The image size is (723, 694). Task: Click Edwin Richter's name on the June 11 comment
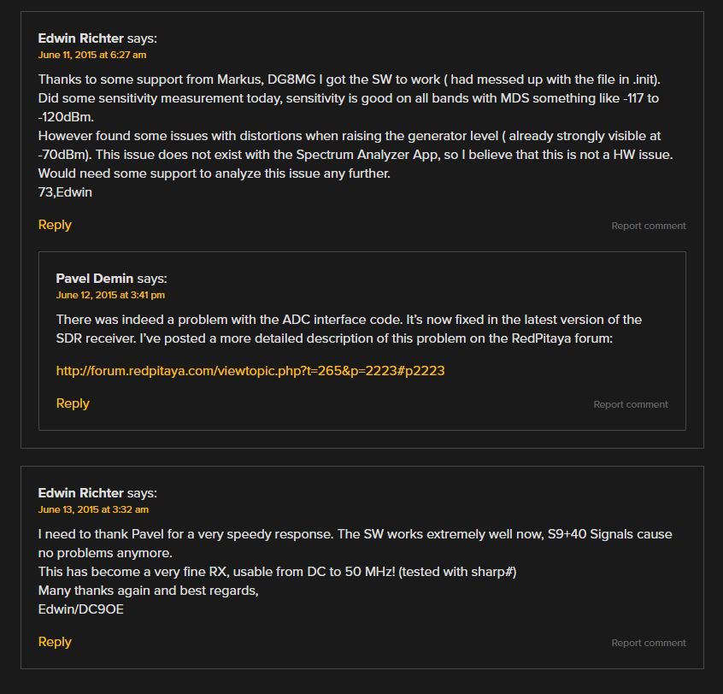(x=80, y=38)
